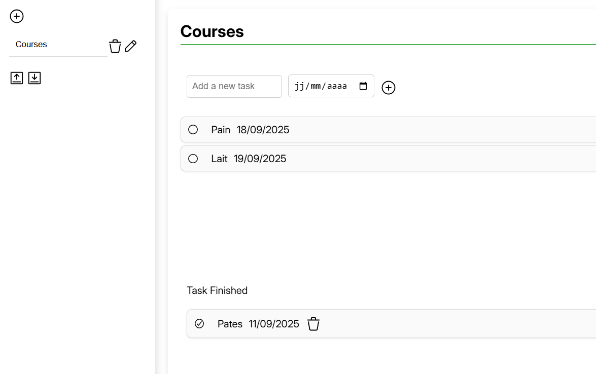Click the export download icon in sidebar
Screen dimensions: 596x374
pyautogui.click(x=34, y=78)
